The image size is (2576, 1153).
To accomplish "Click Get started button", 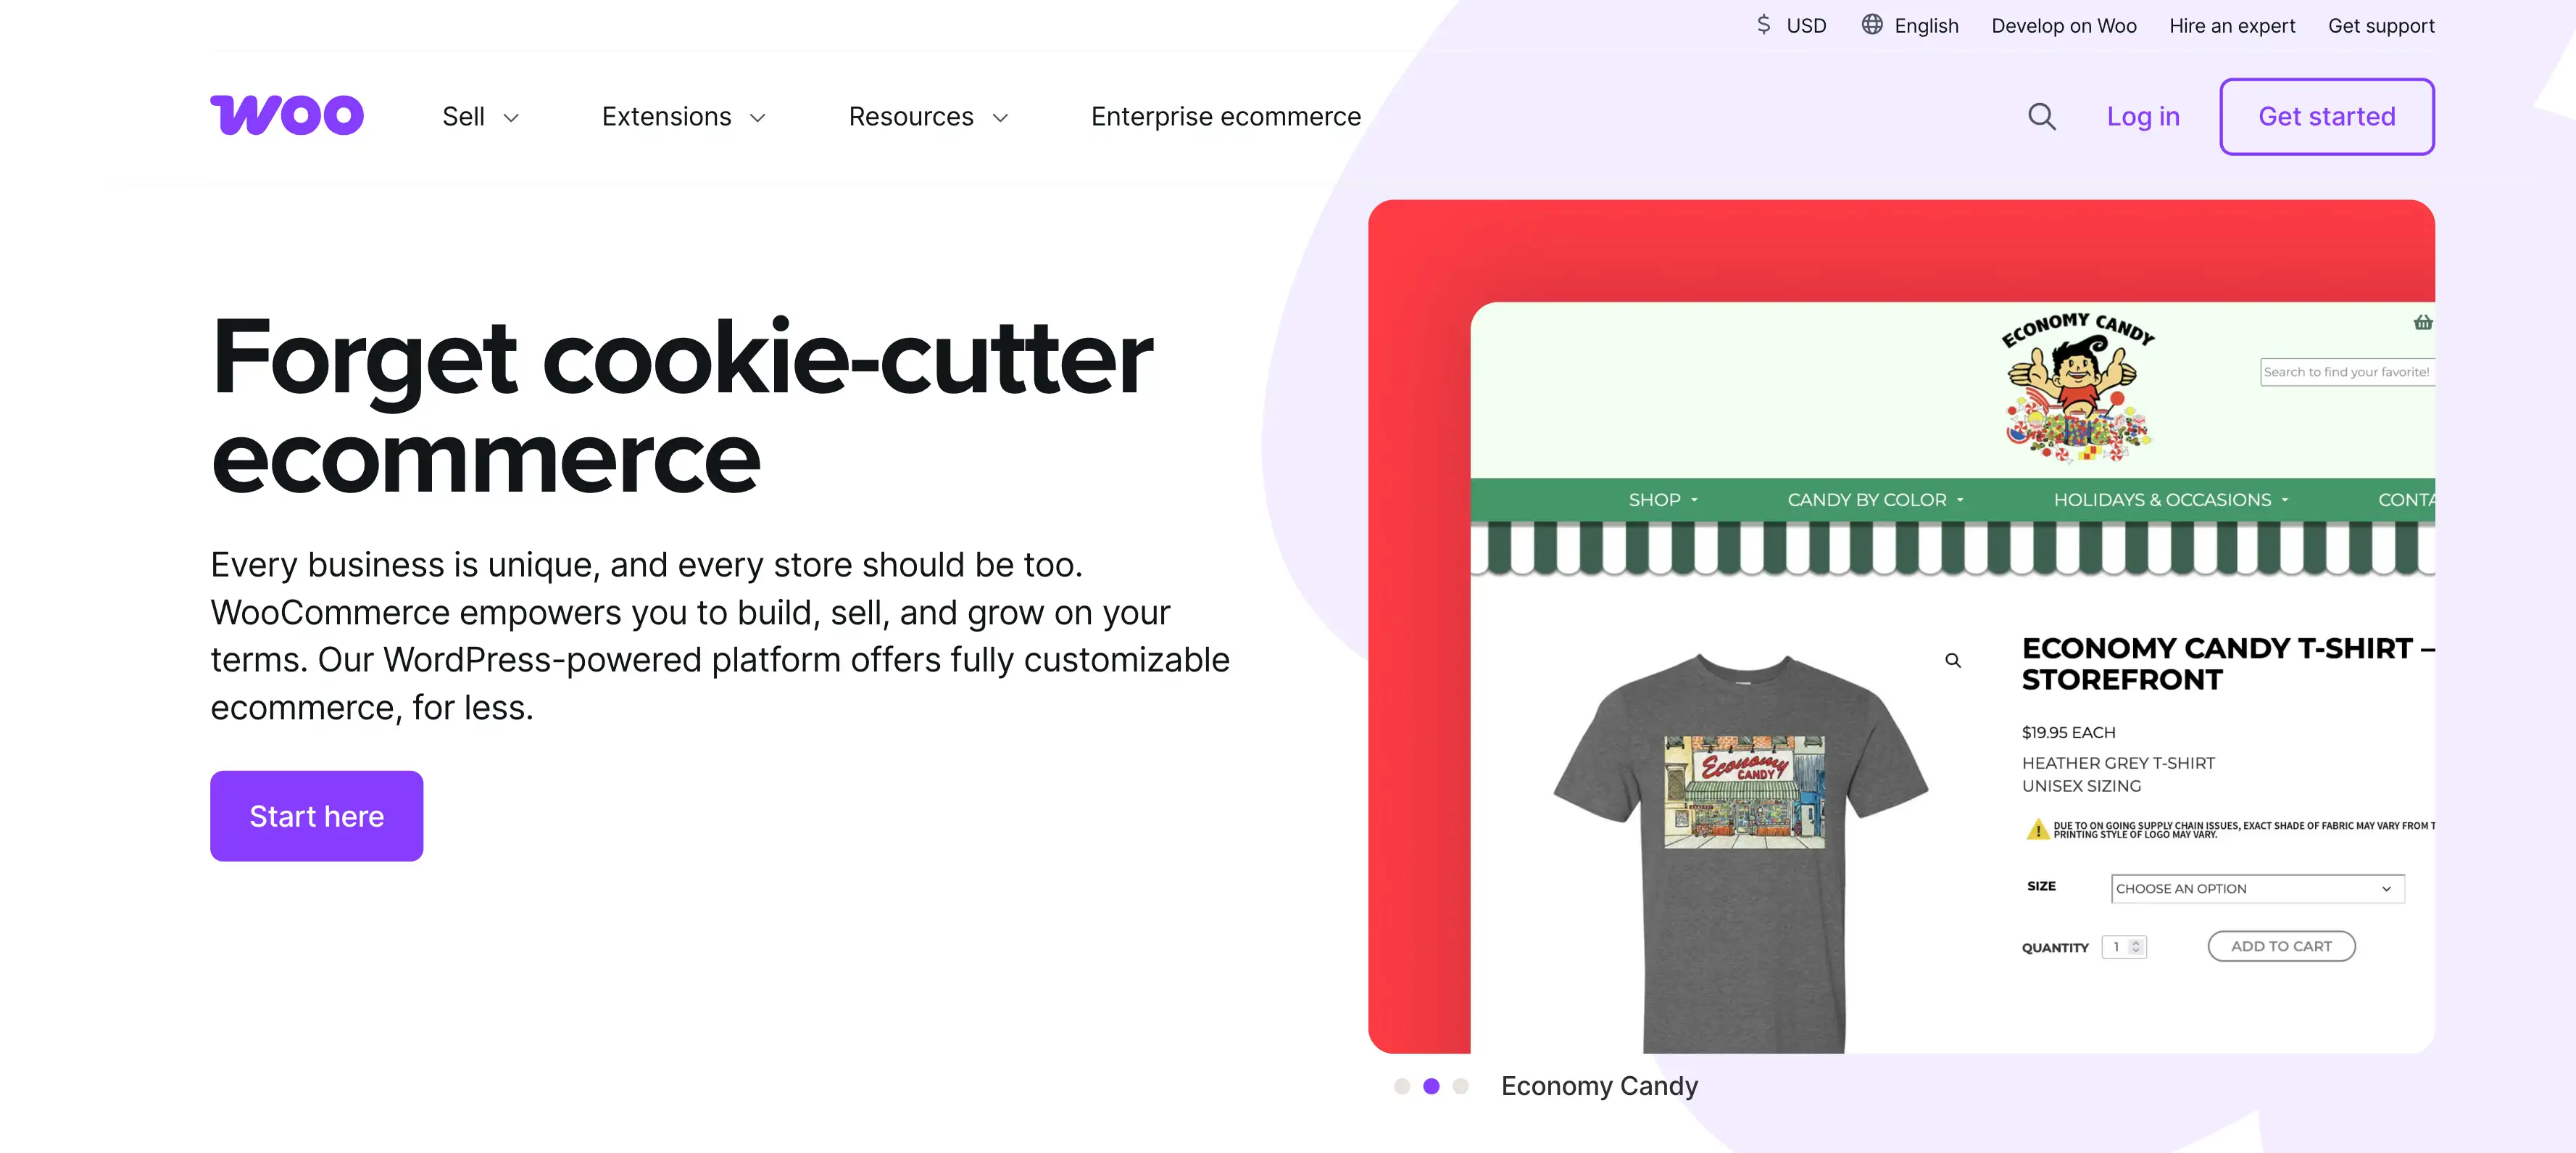I will click(x=2326, y=116).
